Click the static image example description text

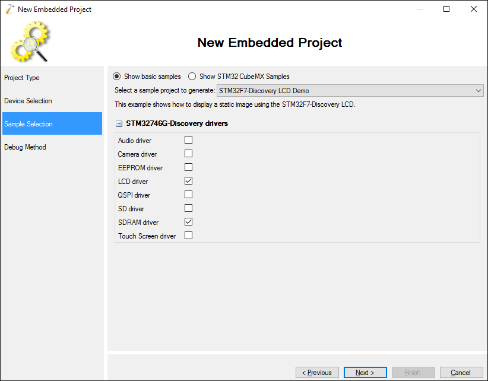[x=235, y=104]
